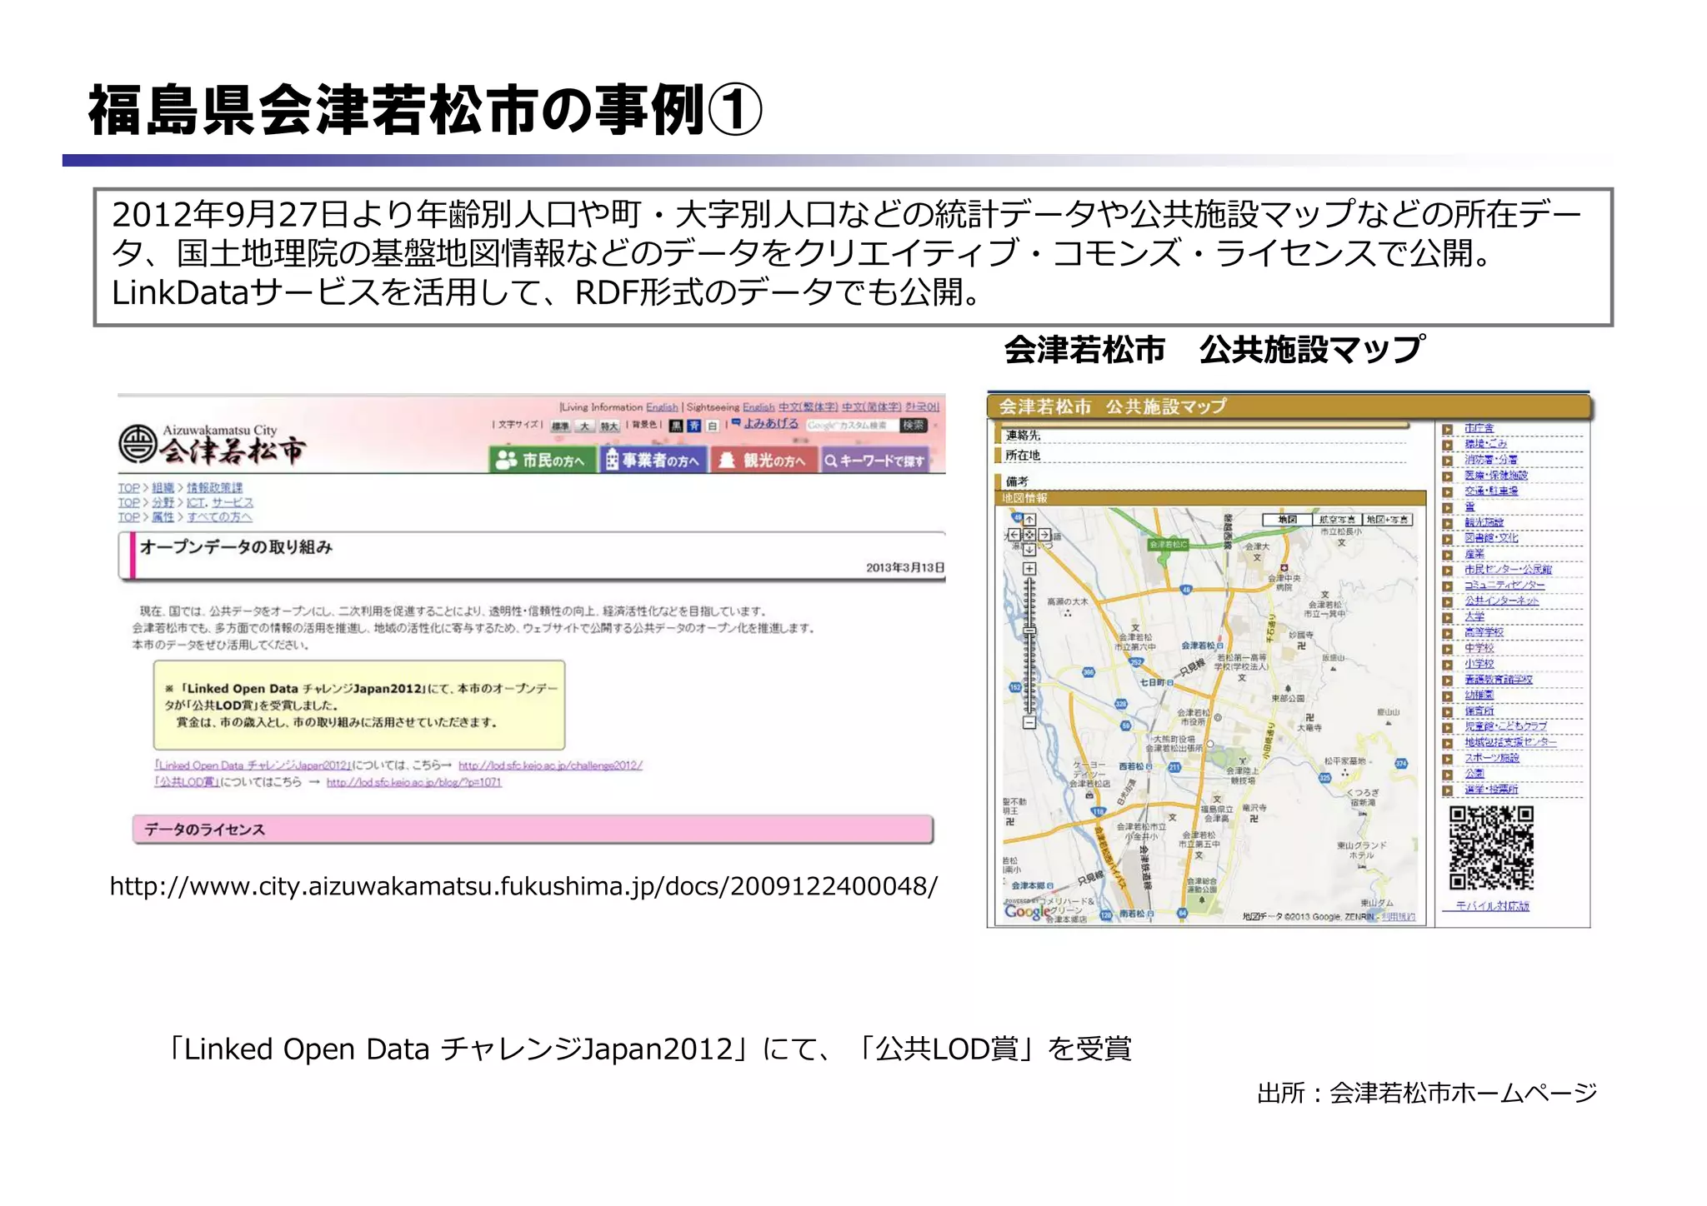
Task: Open the キーワードで探す navigation tab
Action: click(x=874, y=460)
